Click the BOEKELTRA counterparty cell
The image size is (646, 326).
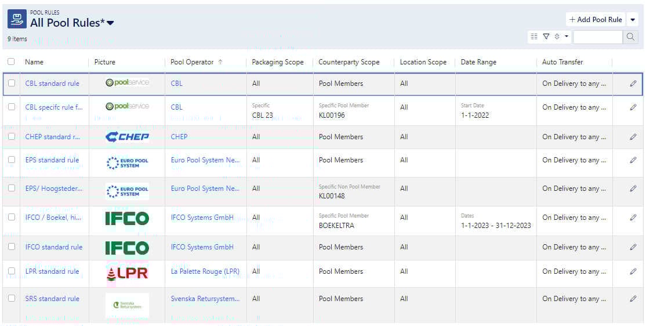[x=336, y=226]
